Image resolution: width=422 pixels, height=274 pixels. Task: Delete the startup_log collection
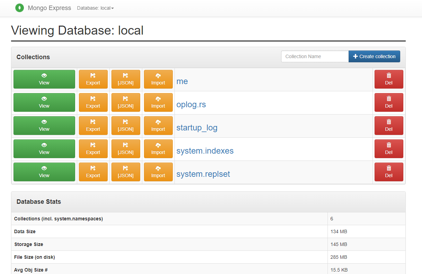[x=389, y=126]
